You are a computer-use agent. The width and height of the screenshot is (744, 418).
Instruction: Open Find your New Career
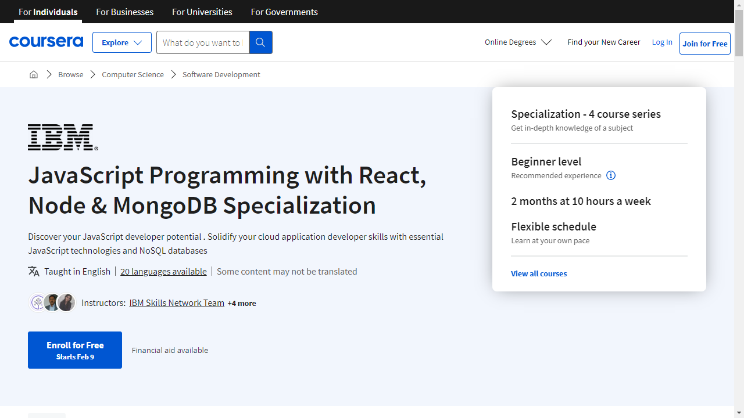(x=604, y=42)
